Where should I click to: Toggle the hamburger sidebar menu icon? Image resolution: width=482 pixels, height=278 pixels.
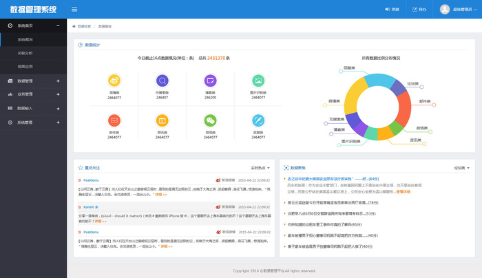[x=74, y=10]
